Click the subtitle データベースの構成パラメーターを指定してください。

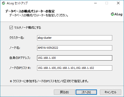39,15
